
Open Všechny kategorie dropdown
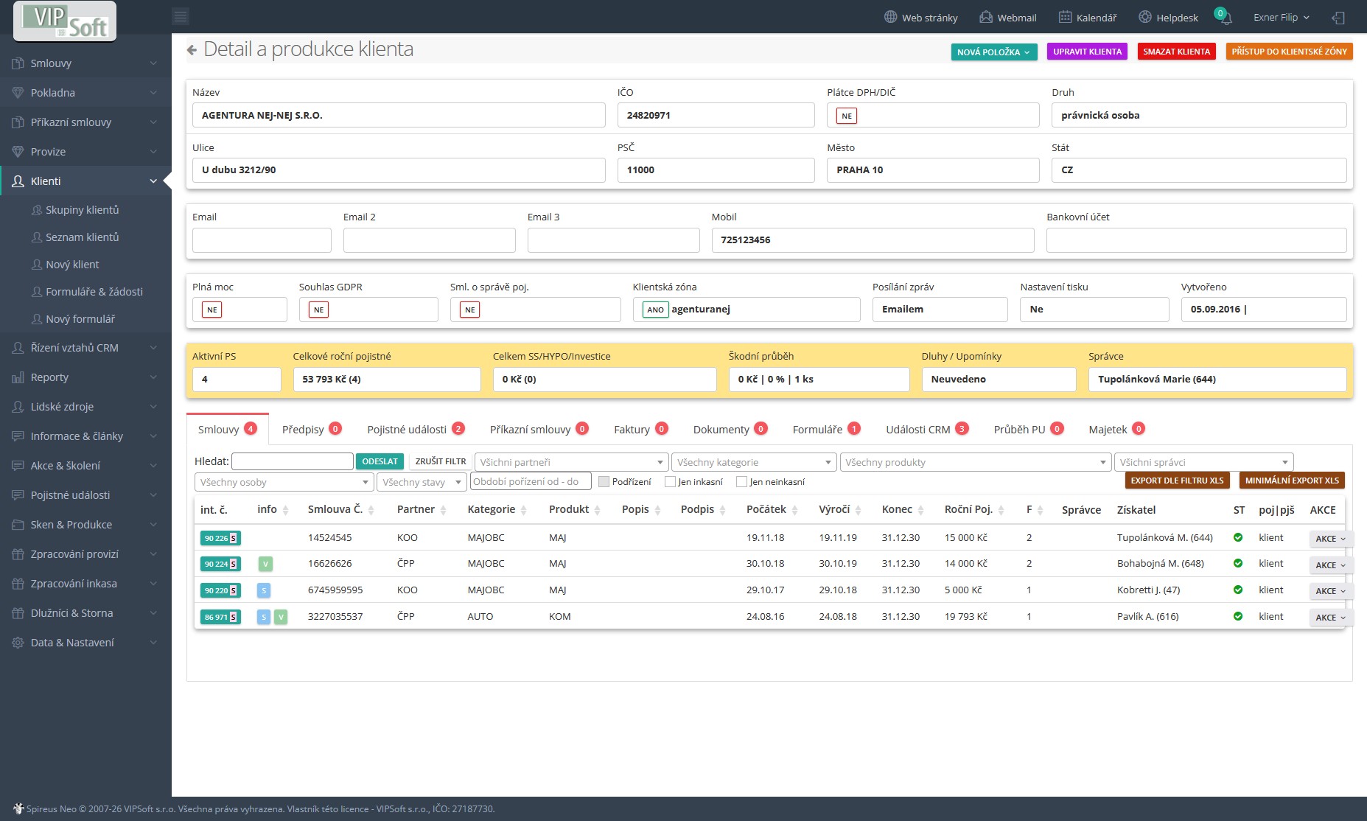point(753,462)
